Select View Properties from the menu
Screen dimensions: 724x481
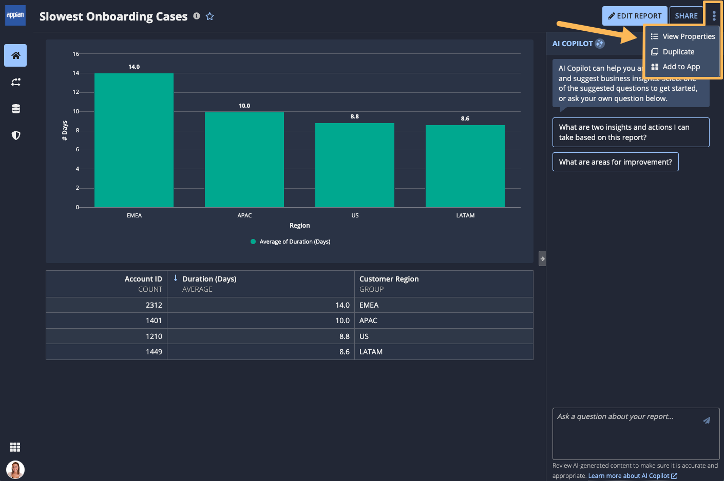pyautogui.click(x=683, y=36)
